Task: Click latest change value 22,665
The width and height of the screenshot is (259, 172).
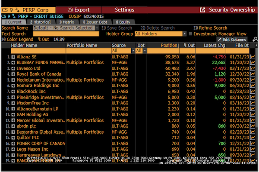Action: tap(219, 63)
